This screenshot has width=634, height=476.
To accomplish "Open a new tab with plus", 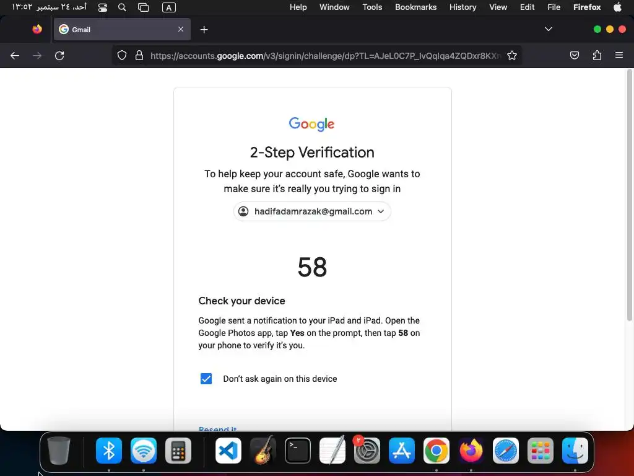I will click(x=204, y=30).
